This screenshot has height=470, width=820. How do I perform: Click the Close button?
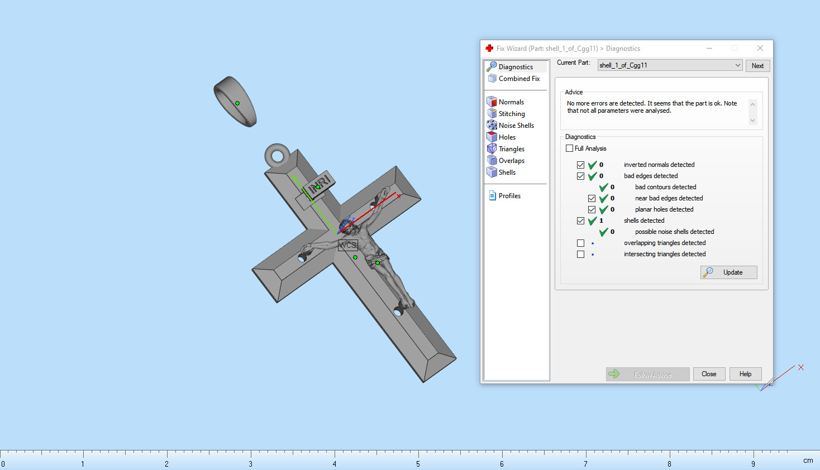[x=709, y=374]
